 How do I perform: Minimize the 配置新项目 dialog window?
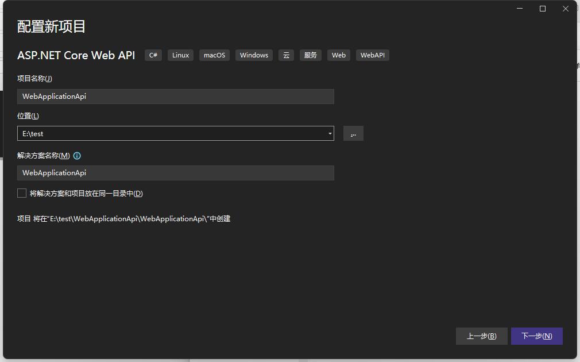pyautogui.click(x=520, y=9)
